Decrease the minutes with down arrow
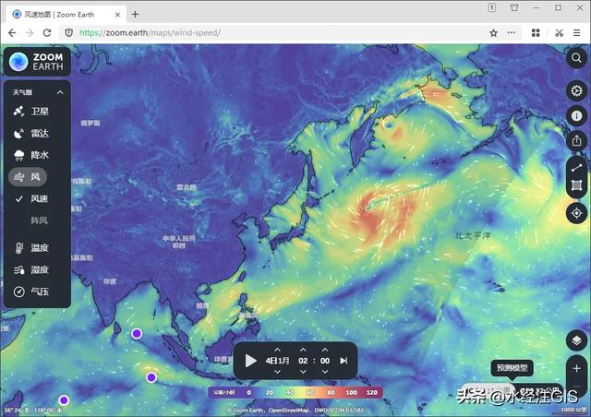 click(x=325, y=372)
